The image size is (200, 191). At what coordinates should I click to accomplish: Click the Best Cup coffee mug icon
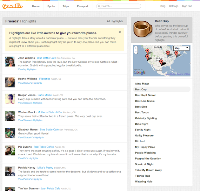[143, 29]
